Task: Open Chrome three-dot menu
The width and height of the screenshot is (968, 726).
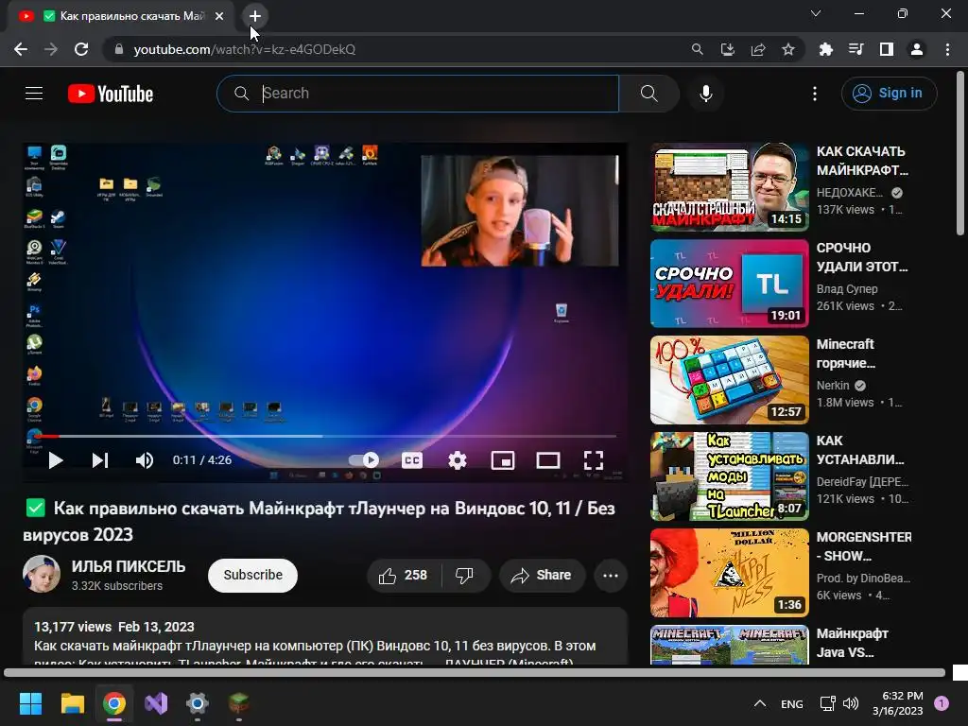Action: 947,49
